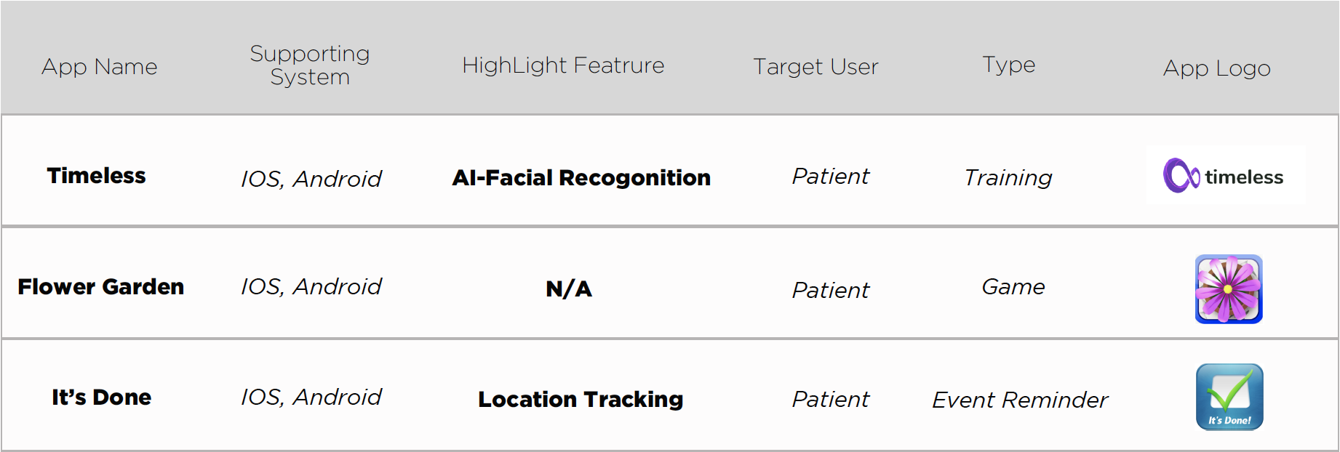Click the HighLight Featrure column header

point(563,65)
